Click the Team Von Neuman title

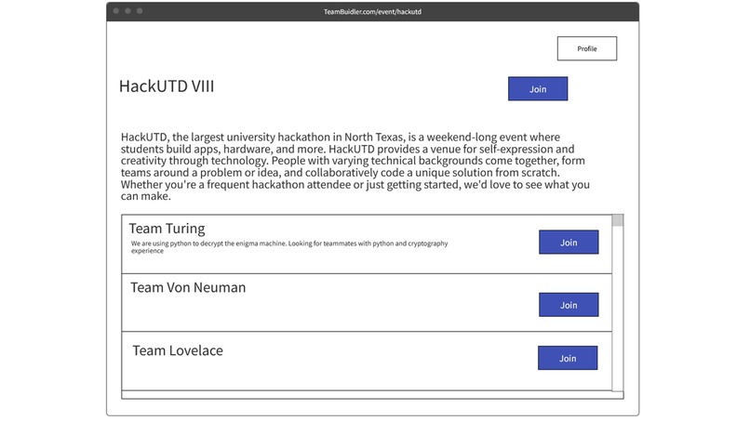tap(188, 287)
